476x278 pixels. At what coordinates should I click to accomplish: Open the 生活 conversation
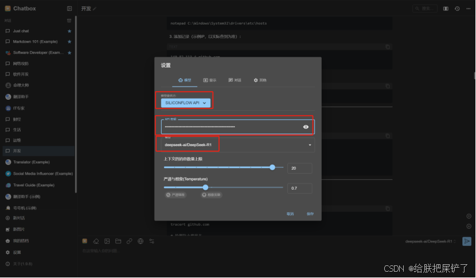(38, 130)
